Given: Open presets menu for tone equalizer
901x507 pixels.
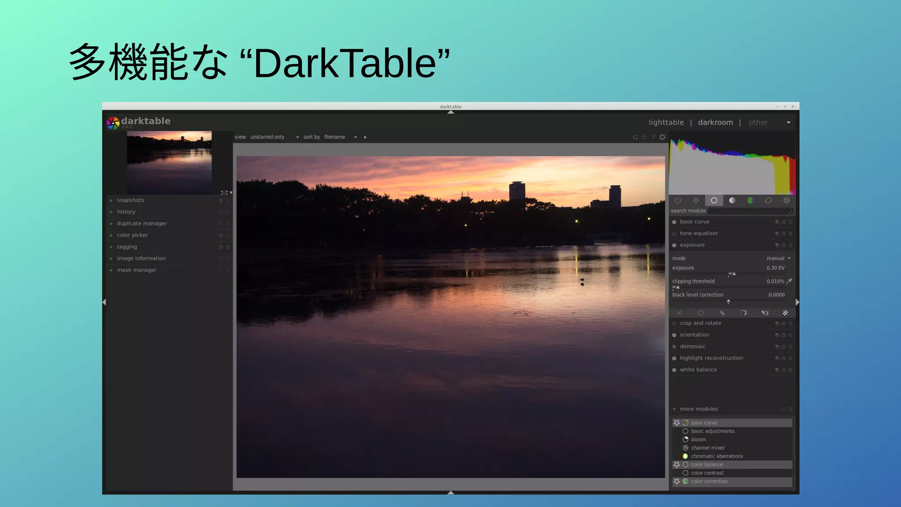Looking at the screenshot, I should [x=790, y=234].
